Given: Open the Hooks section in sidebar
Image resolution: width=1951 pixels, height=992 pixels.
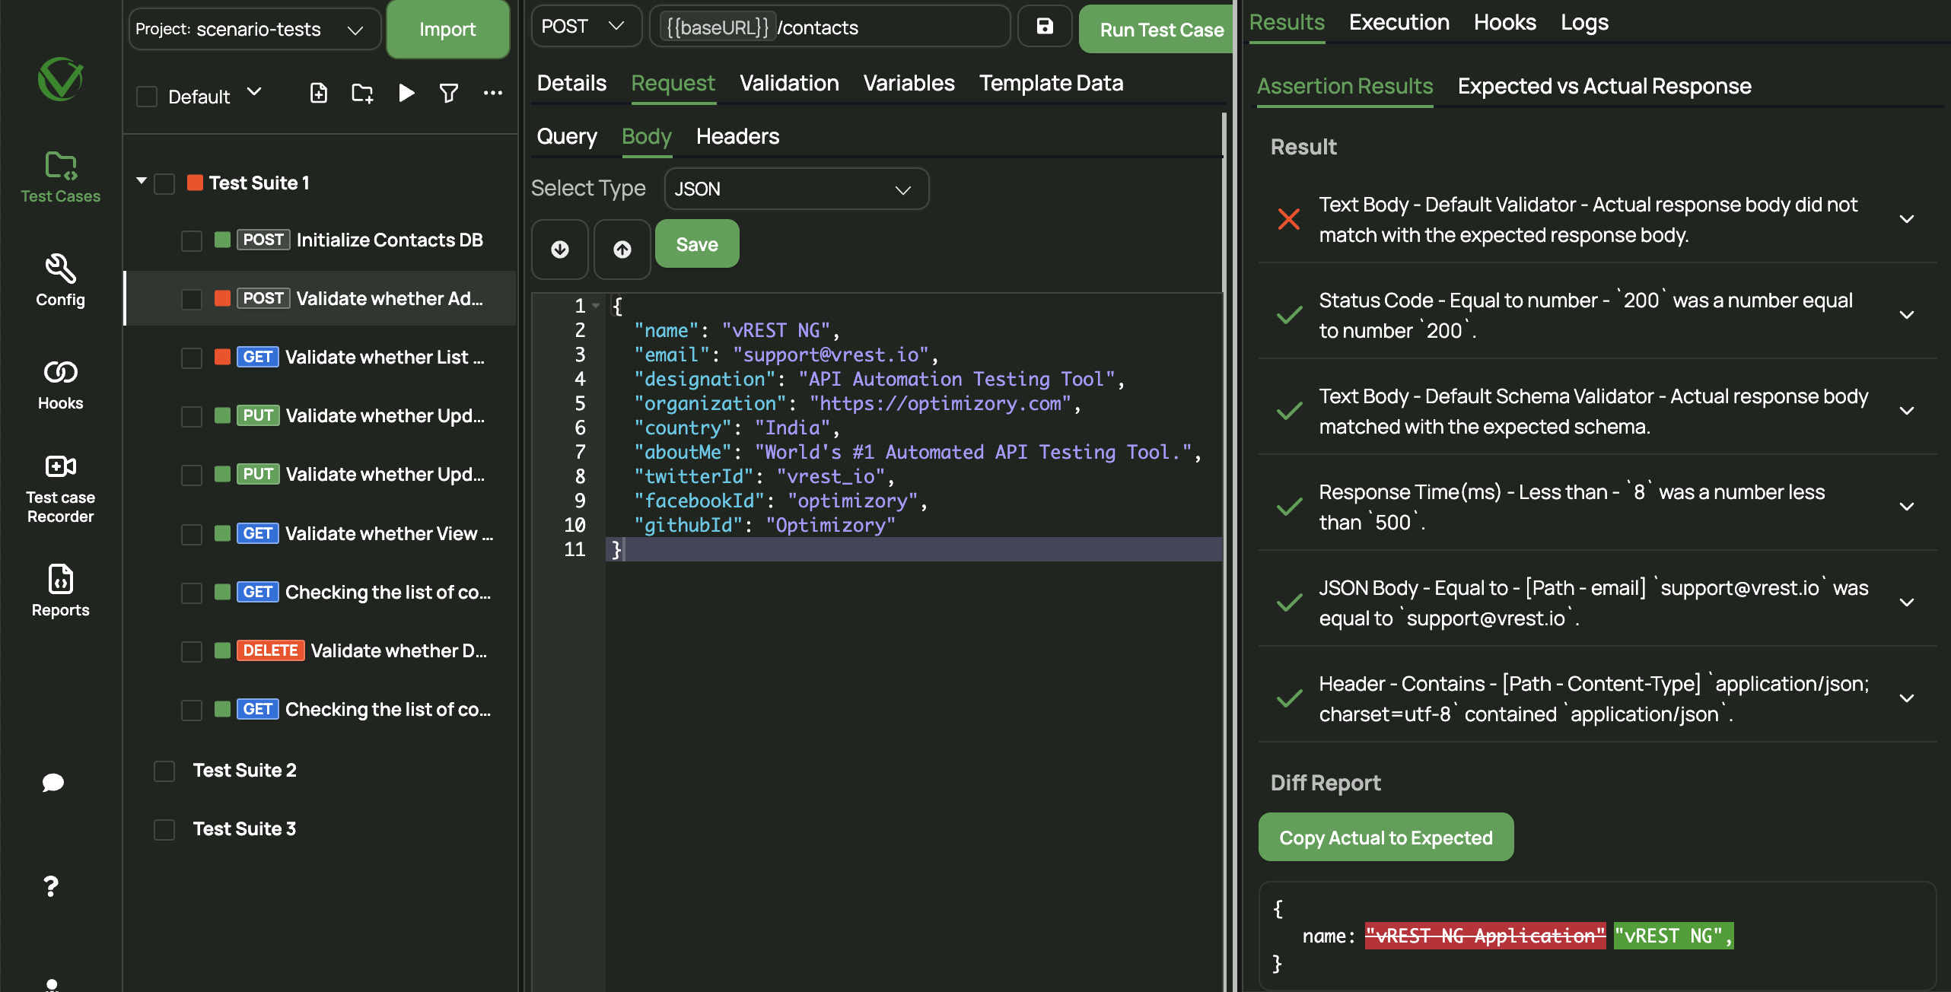Looking at the screenshot, I should coord(60,385).
